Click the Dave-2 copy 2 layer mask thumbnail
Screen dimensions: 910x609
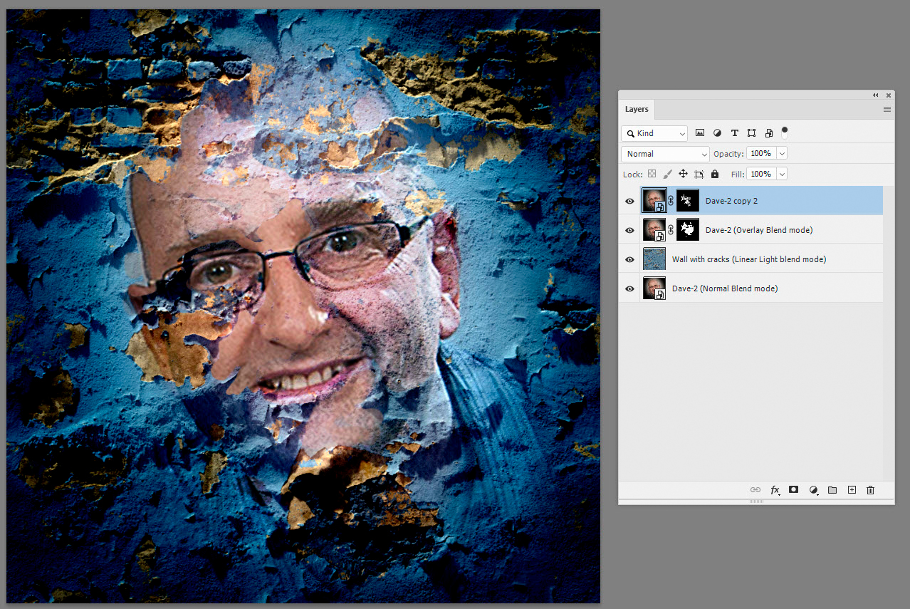(686, 201)
